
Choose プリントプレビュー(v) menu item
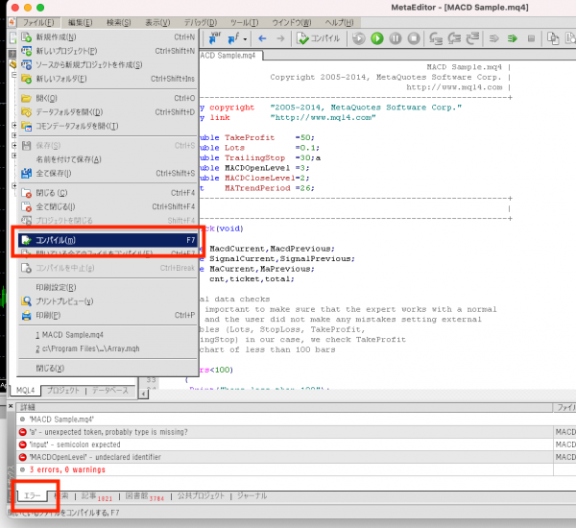108,301
